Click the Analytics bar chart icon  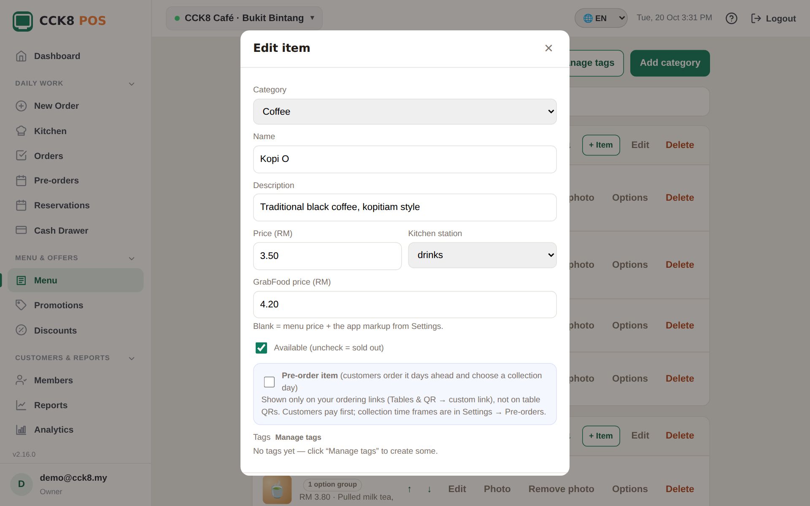pyautogui.click(x=21, y=430)
